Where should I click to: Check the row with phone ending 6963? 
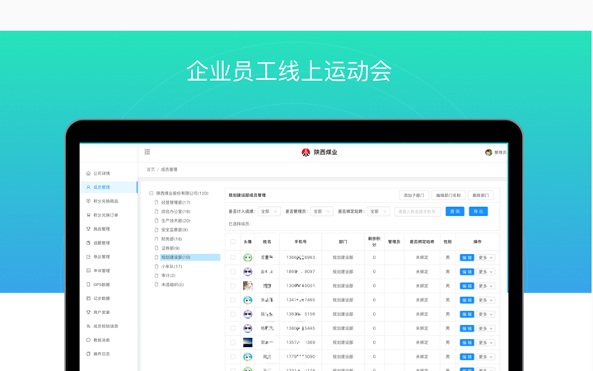coord(233,257)
